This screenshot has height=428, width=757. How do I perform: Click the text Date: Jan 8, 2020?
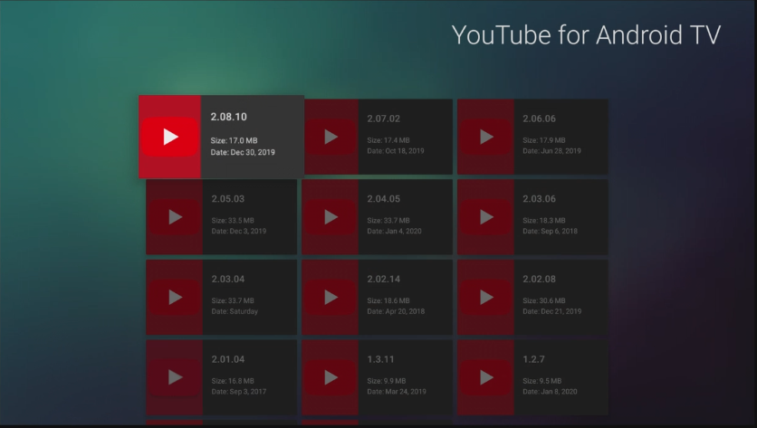point(550,391)
